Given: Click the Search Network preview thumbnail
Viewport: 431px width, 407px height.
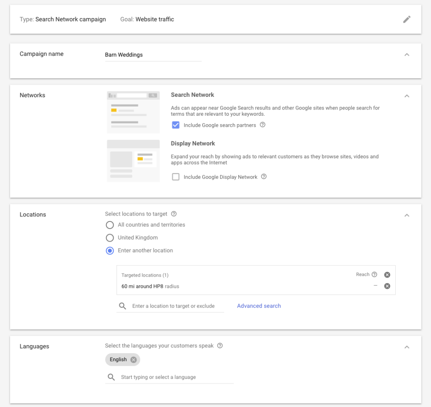Looking at the screenshot, I should (133, 112).
